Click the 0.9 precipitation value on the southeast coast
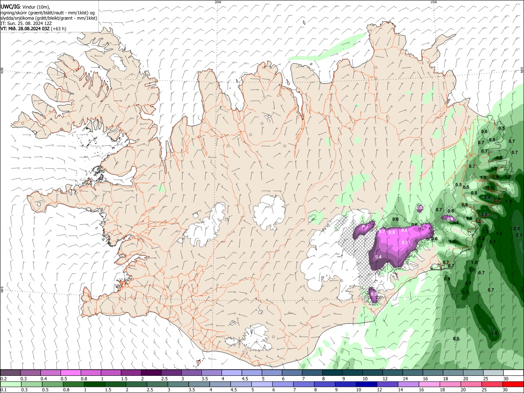 click(x=447, y=279)
